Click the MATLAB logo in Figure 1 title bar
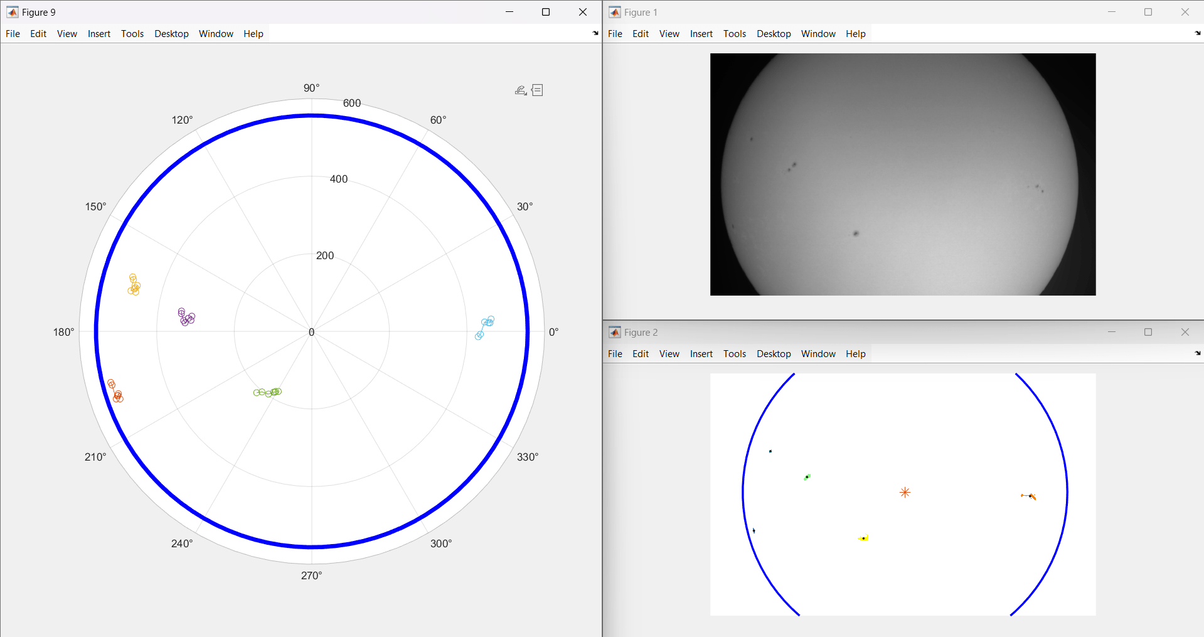The width and height of the screenshot is (1204, 637). tap(615, 13)
